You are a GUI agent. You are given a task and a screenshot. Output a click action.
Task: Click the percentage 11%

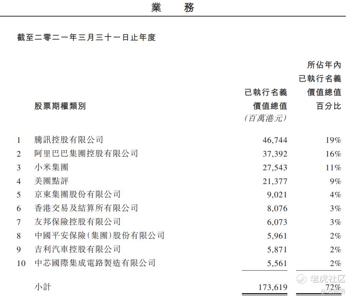point(334,168)
